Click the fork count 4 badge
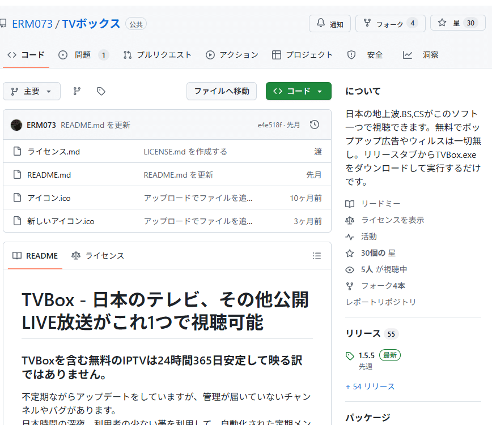Image resolution: width=492 pixels, height=425 pixels. pyautogui.click(x=412, y=23)
